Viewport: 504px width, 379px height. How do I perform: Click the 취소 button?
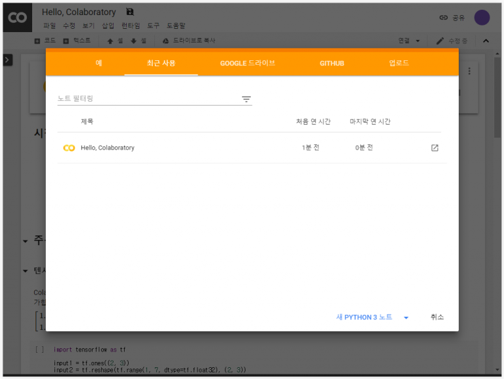tap(437, 317)
